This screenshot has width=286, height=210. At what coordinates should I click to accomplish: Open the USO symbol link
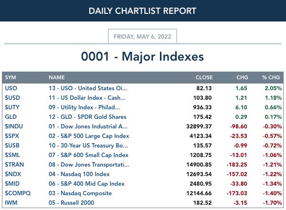tap(11, 88)
